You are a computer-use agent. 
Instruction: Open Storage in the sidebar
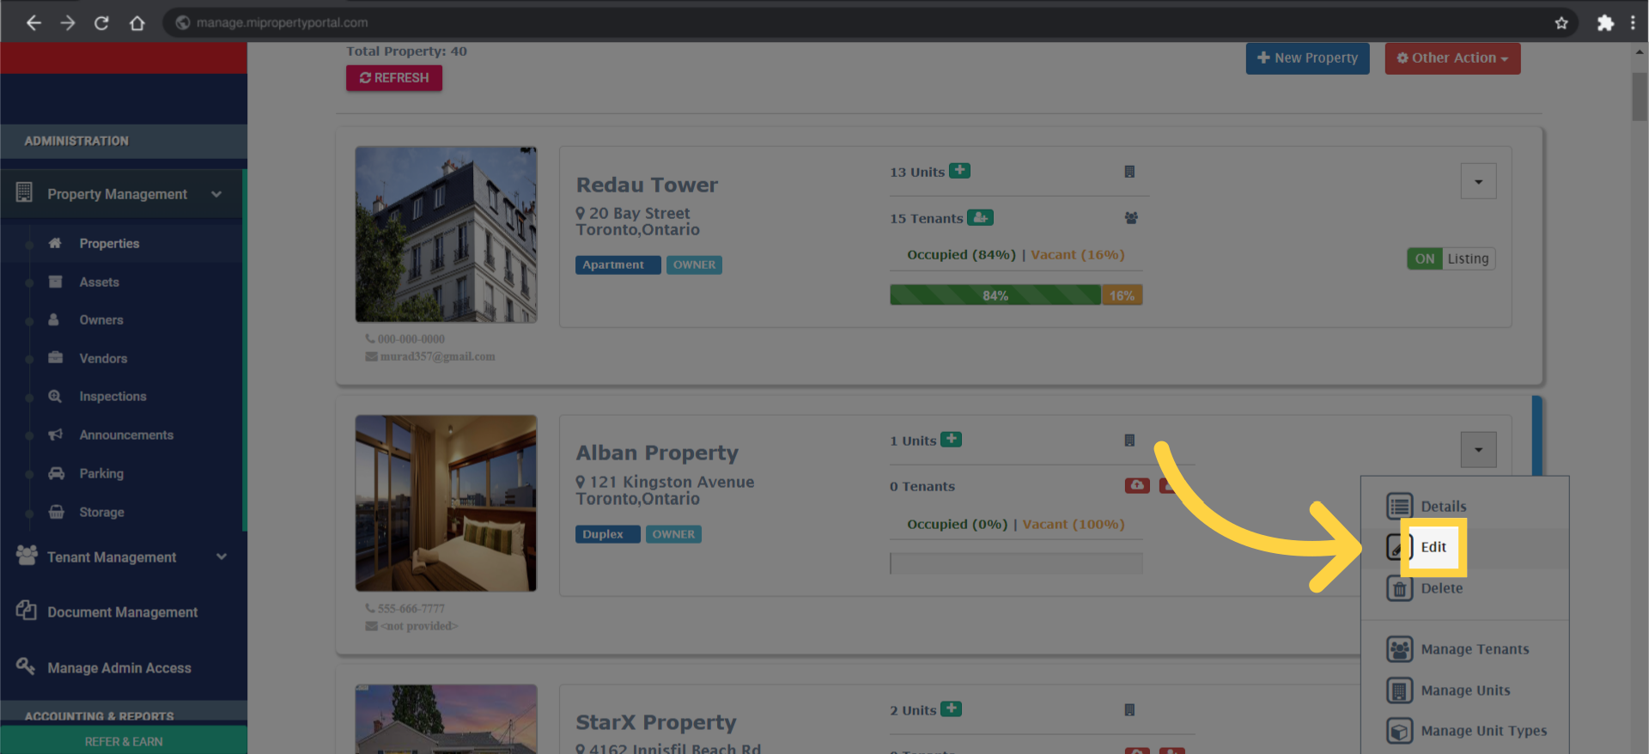pyautogui.click(x=101, y=512)
